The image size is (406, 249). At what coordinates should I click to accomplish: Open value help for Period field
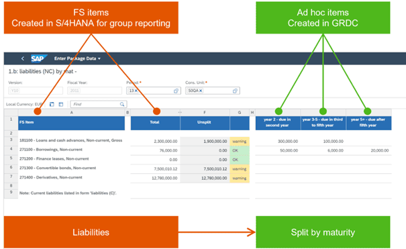(176, 91)
